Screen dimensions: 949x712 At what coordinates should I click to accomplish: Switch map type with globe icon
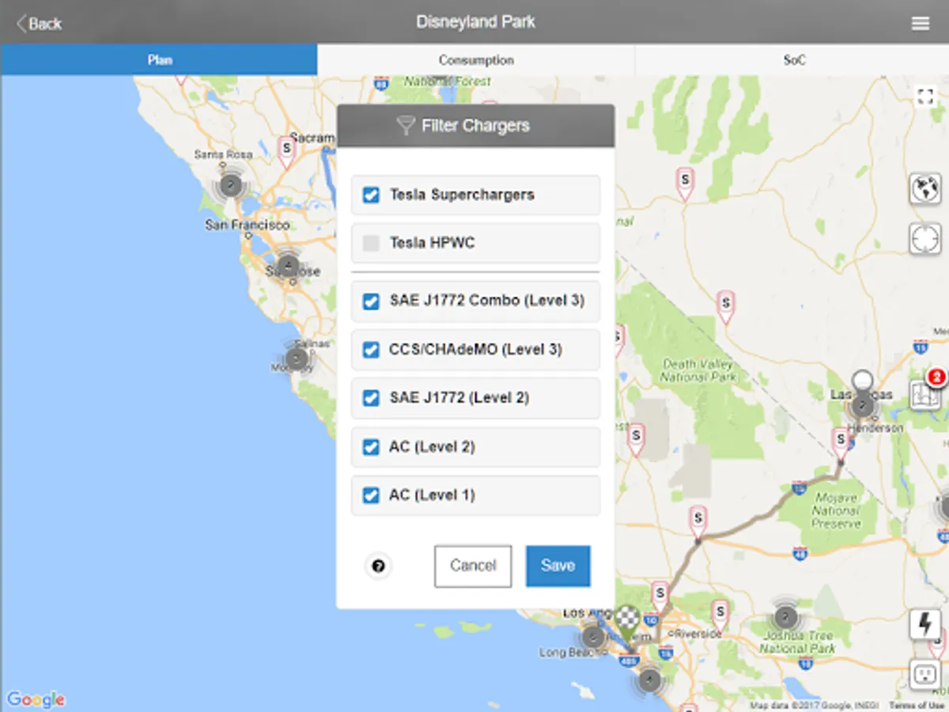(x=925, y=189)
